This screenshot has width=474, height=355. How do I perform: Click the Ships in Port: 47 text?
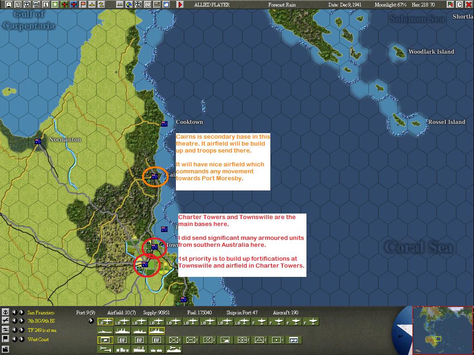[243, 312]
